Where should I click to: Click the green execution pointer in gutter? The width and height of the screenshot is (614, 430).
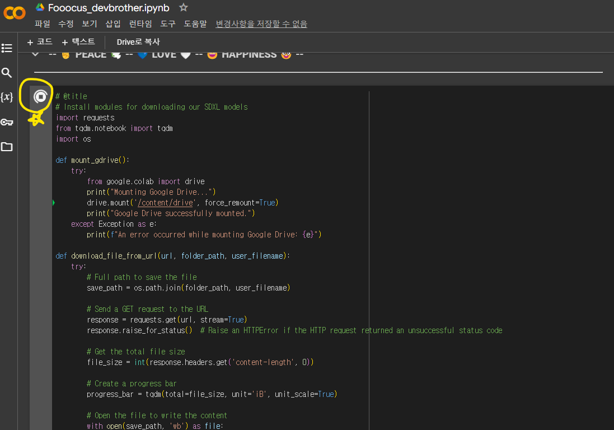[x=54, y=203]
